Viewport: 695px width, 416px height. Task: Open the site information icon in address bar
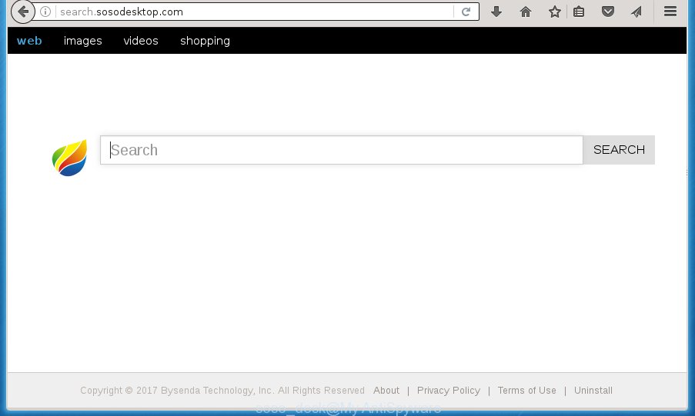click(x=45, y=12)
